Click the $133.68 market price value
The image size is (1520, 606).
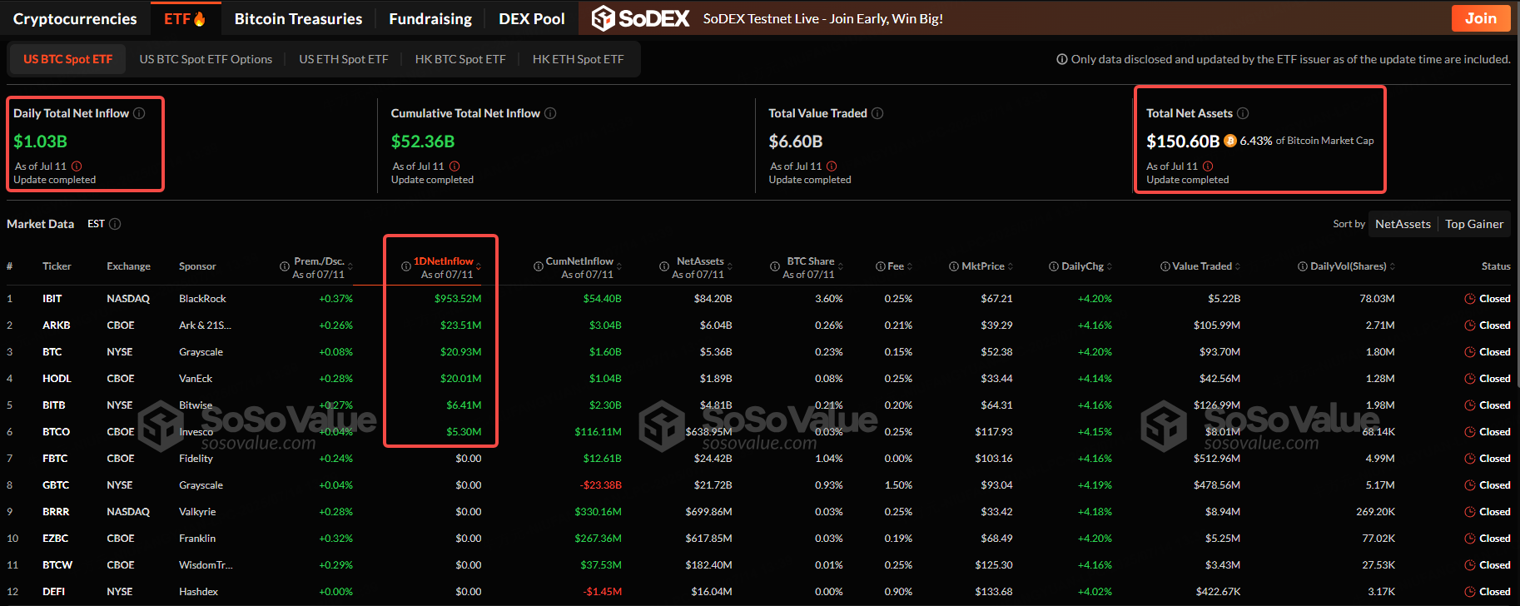pos(994,592)
